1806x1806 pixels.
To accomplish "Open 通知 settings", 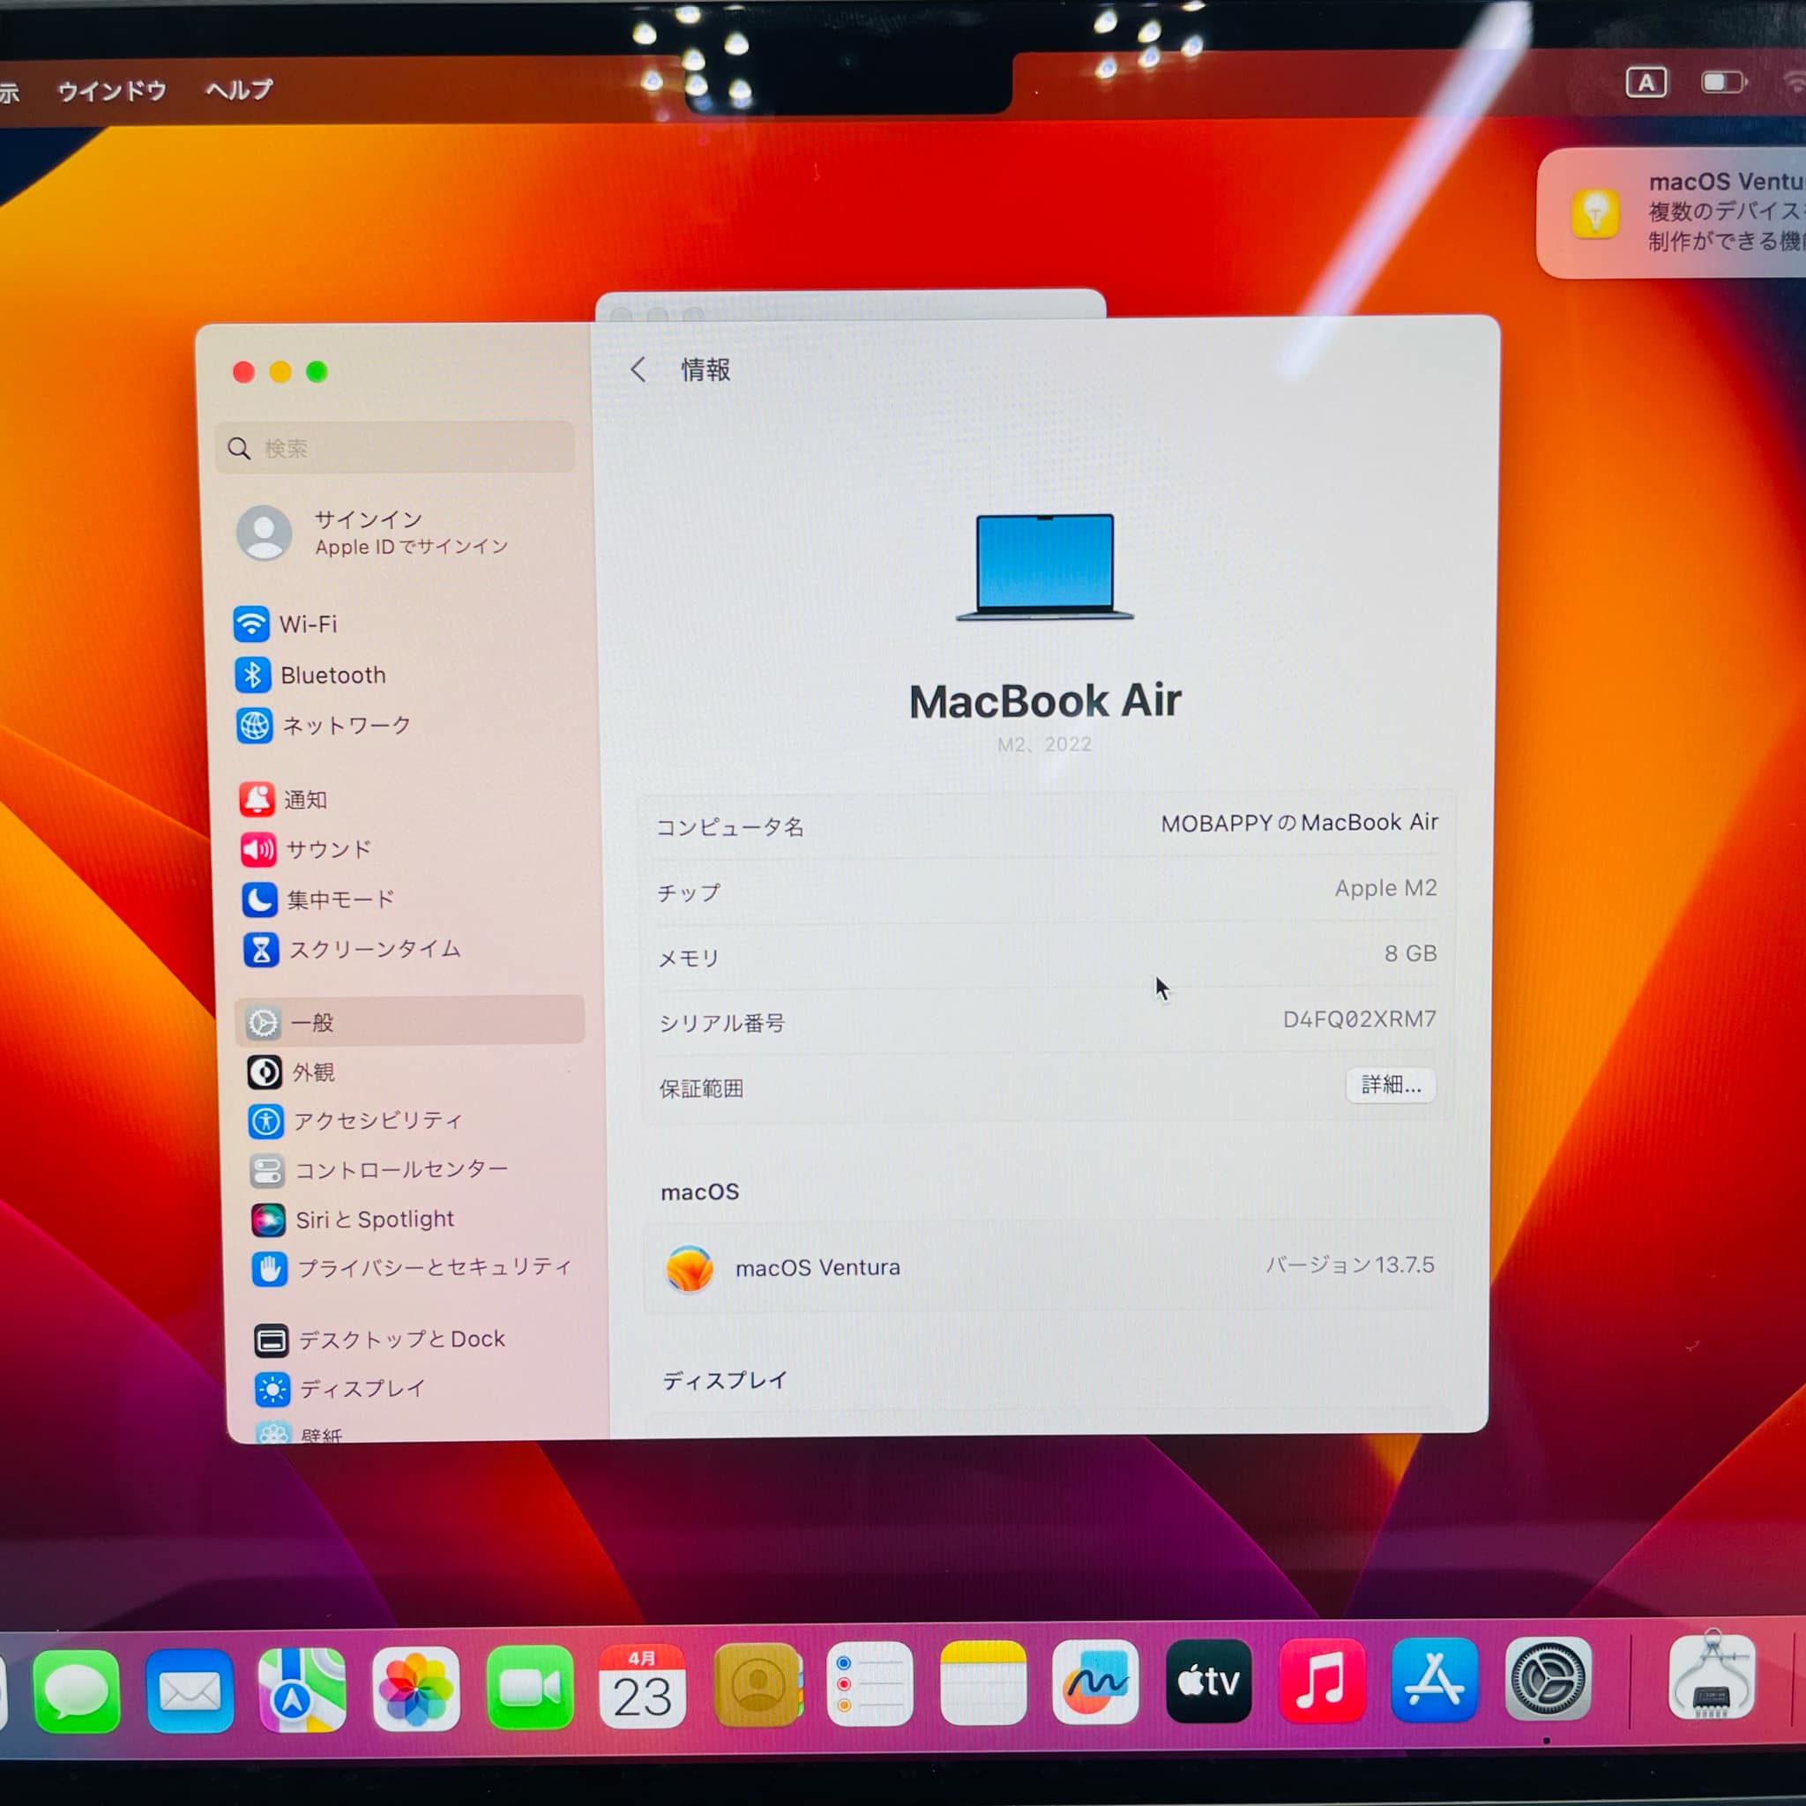I will click(307, 799).
